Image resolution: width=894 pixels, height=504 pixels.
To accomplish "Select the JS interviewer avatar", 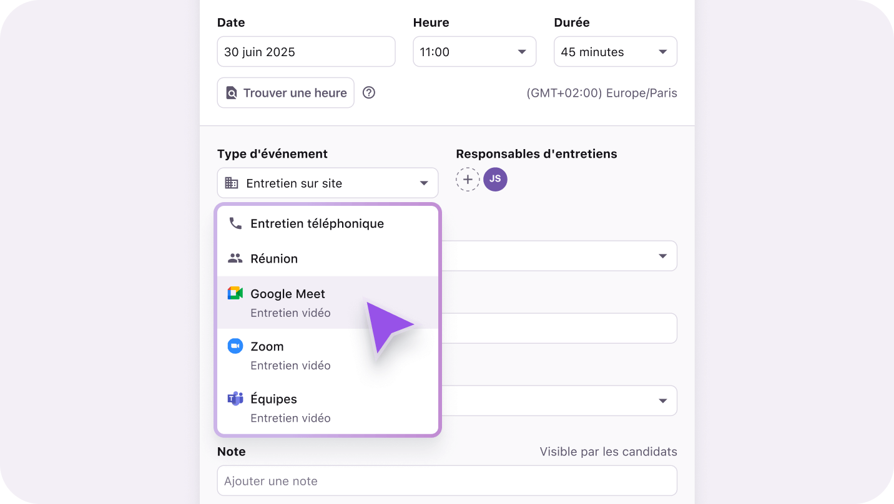I will (x=495, y=179).
